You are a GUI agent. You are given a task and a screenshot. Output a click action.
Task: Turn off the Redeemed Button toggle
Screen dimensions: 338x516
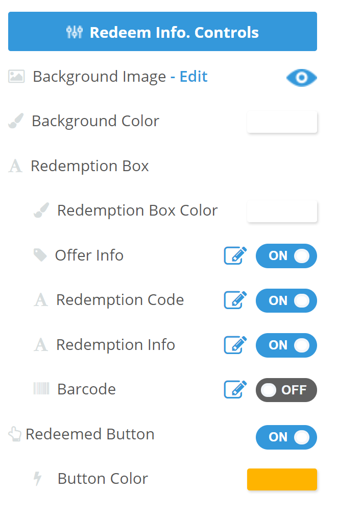[286, 437]
